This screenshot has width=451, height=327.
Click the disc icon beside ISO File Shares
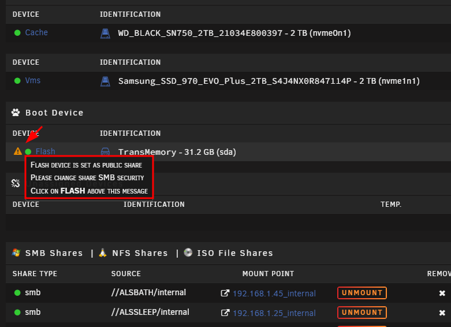(188, 252)
